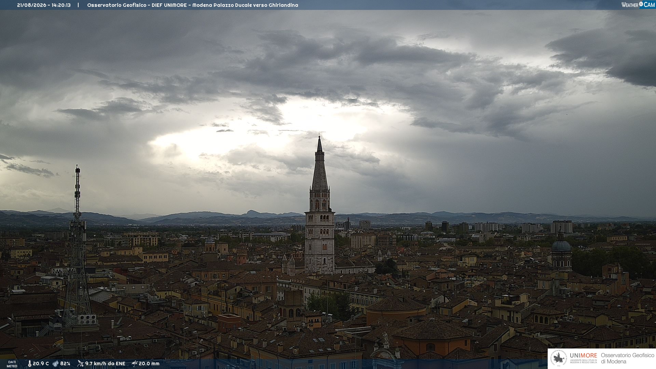Viewport: 656px width, 369px height.
Task: Click the camera lens in WeatherCam logo
Action: pyautogui.click(x=641, y=4)
